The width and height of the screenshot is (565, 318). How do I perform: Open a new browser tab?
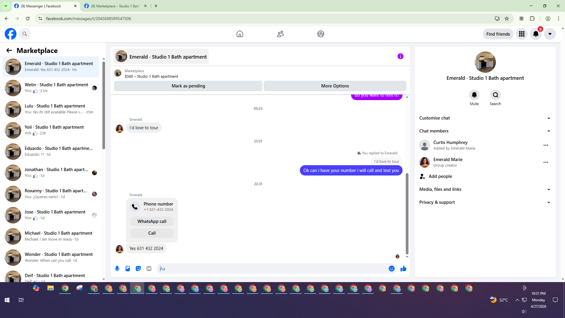[x=156, y=6]
